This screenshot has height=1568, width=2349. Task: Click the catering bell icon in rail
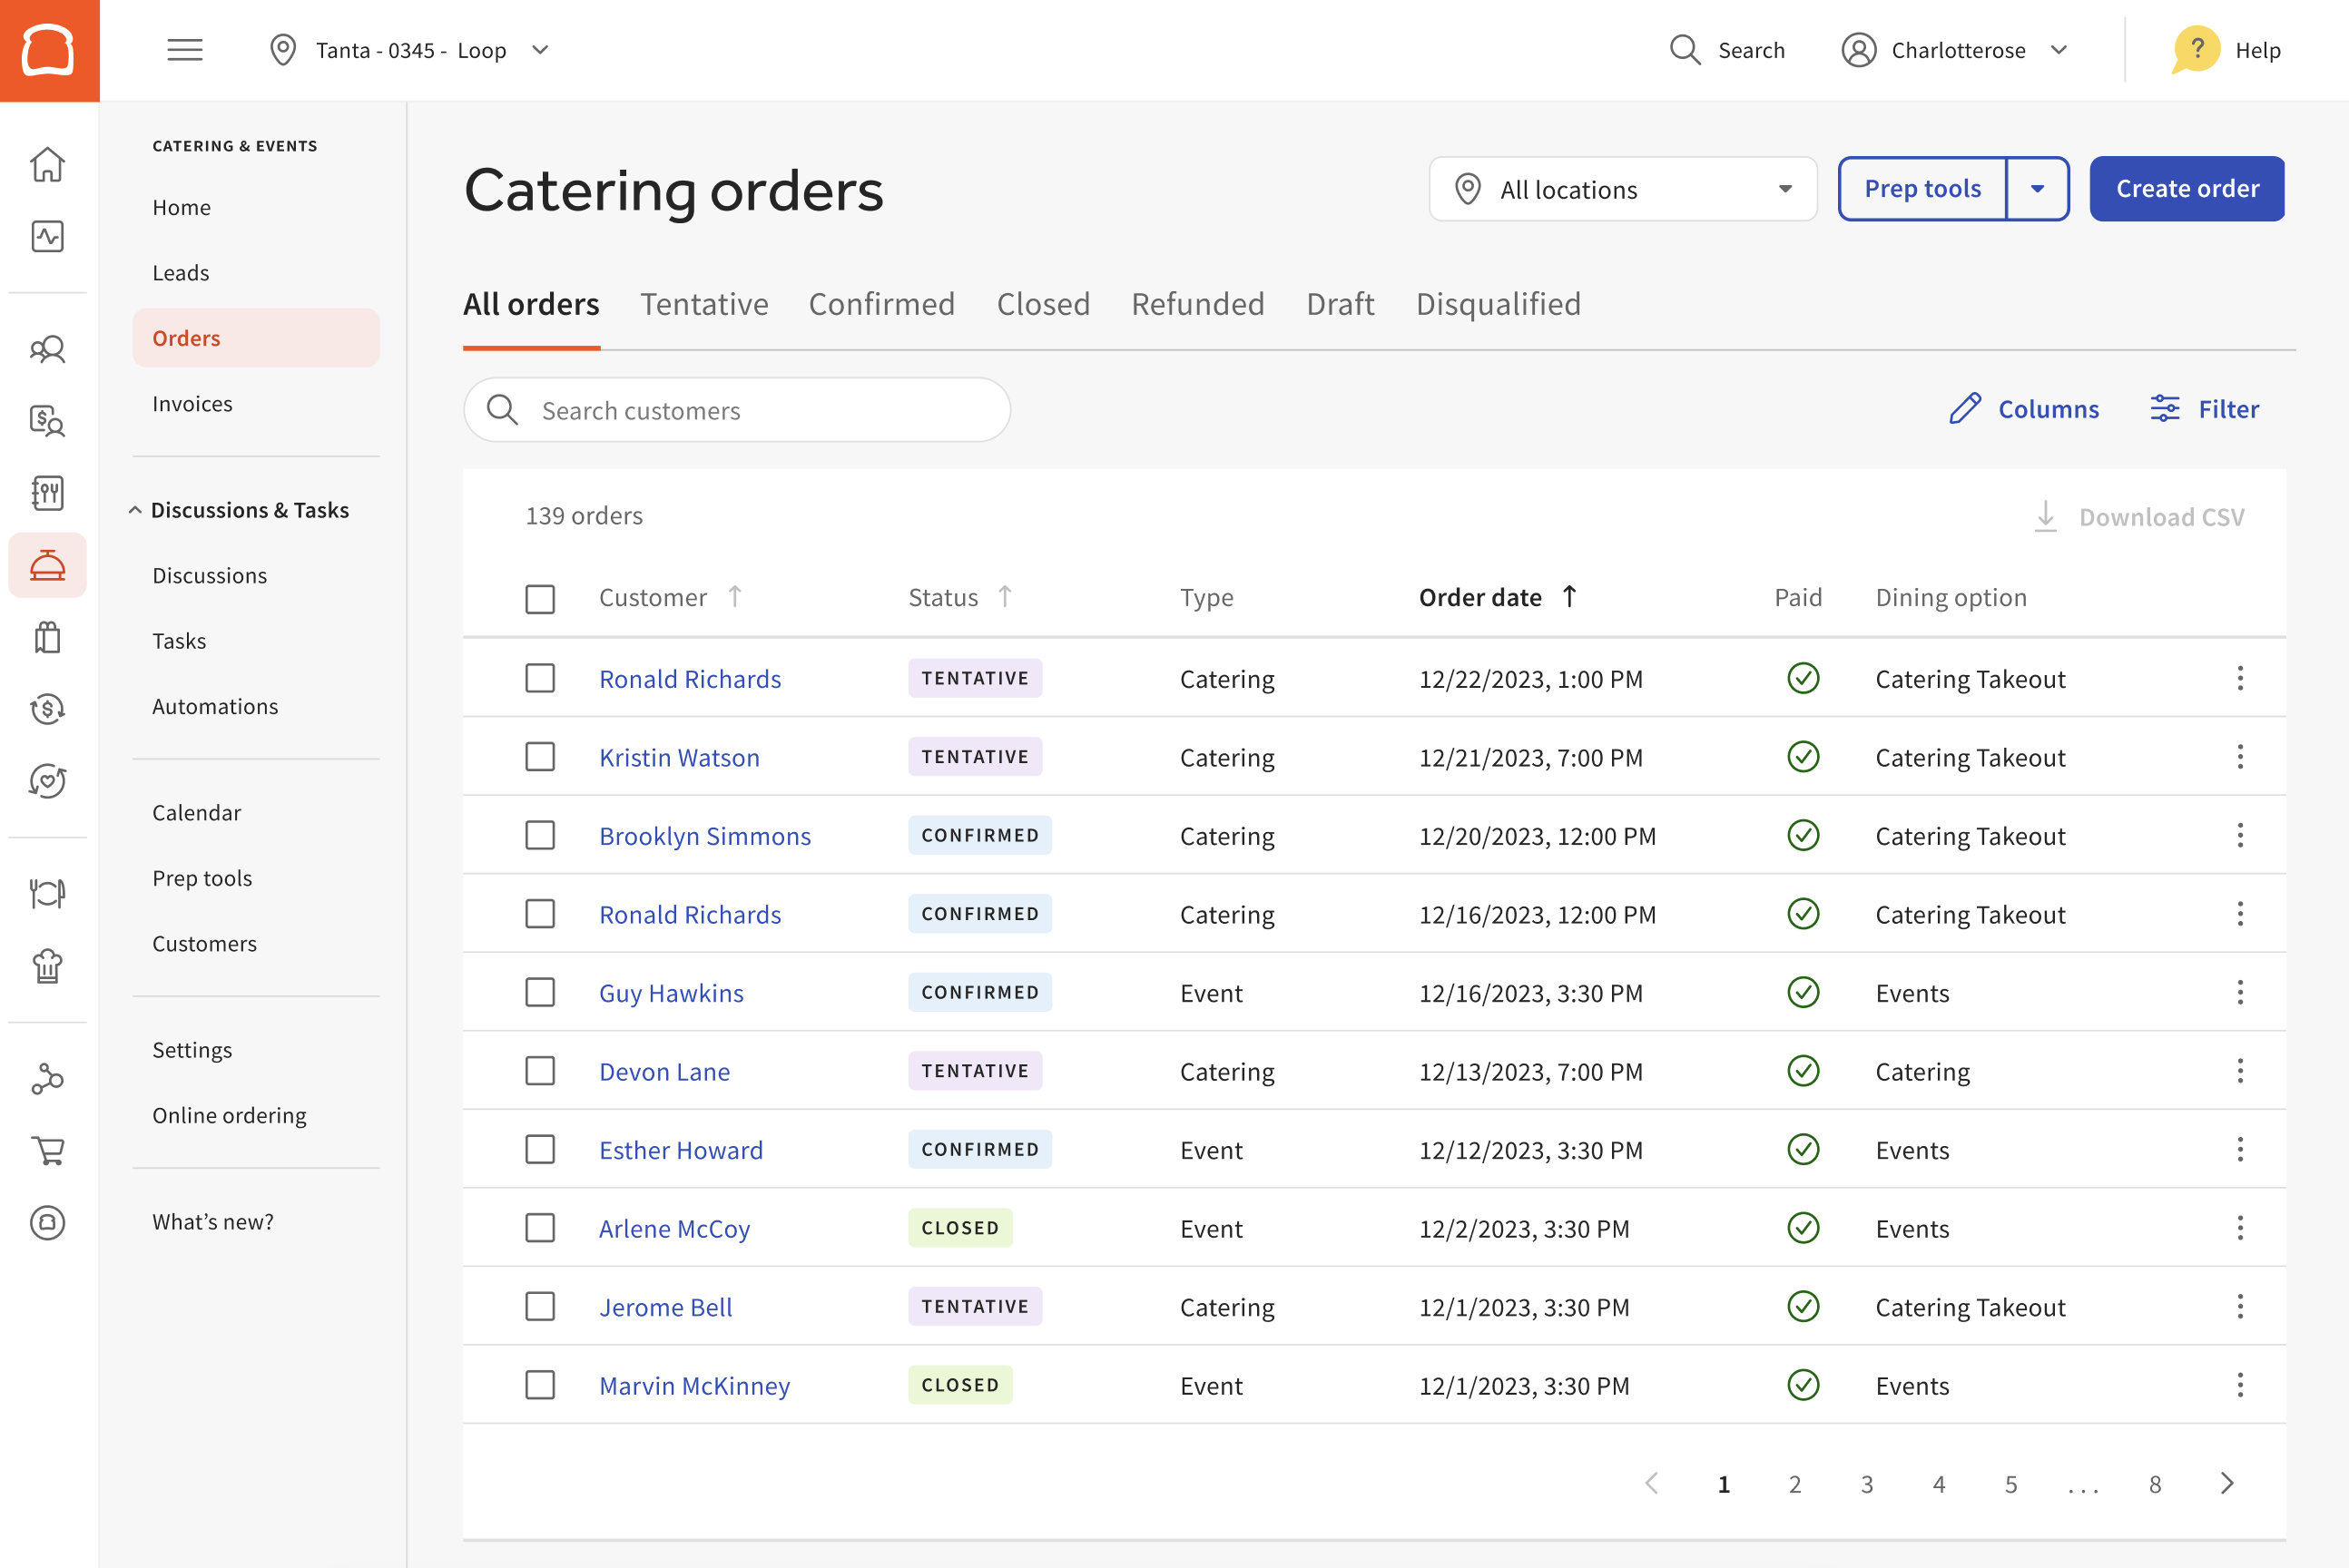click(47, 566)
